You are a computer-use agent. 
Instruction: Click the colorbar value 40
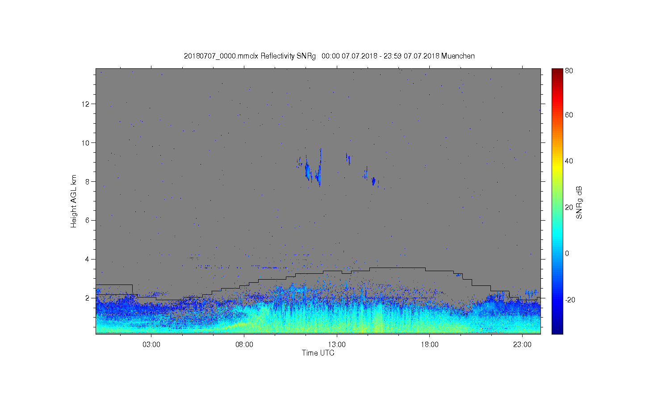569,161
